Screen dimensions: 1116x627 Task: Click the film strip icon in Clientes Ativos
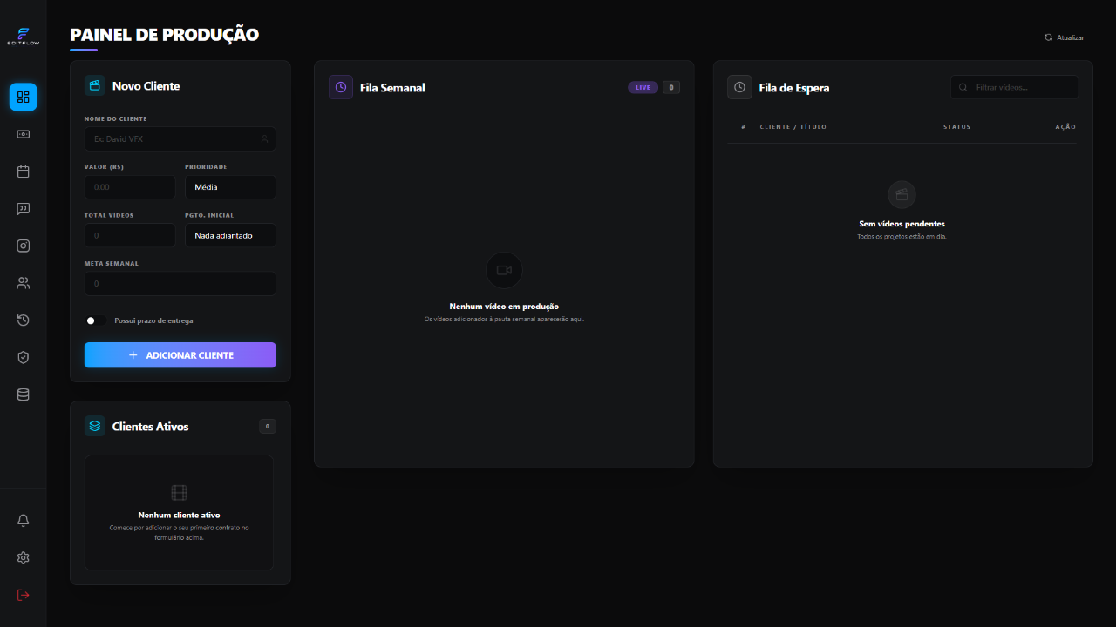tap(179, 493)
